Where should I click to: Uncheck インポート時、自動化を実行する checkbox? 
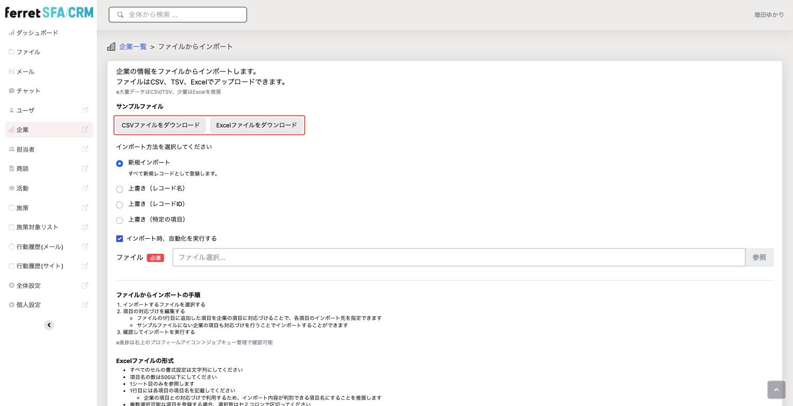pyautogui.click(x=120, y=239)
